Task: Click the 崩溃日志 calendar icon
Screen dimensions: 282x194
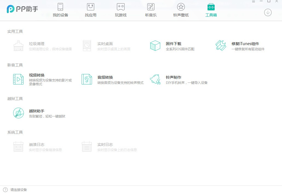Action: tap(18, 147)
